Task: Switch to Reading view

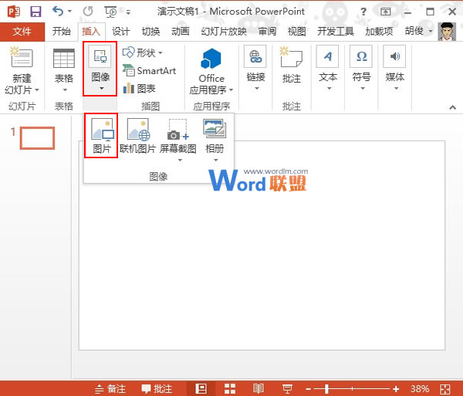Action: 259,388
